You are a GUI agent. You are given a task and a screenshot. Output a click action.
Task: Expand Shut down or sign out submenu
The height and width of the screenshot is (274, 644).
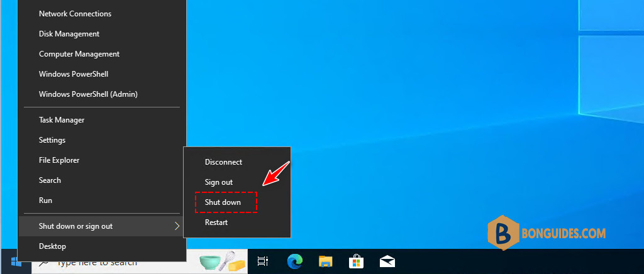(102, 226)
